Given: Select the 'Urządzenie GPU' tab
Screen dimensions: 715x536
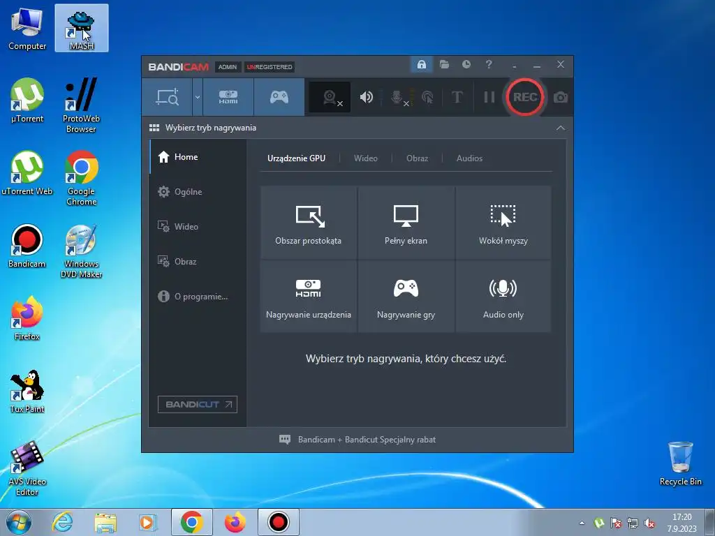Looking at the screenshot, I should tap(296, 158).
